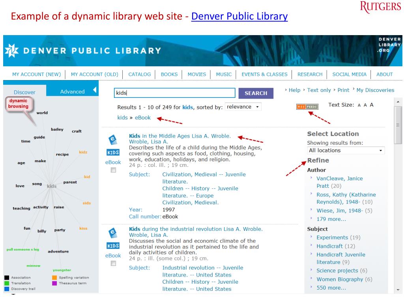Open the Denver Public Library title link

[x=239, y=16]
